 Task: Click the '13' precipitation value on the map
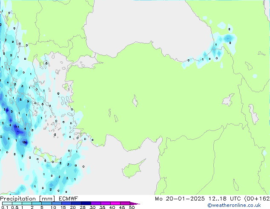pyautogui.click(x=24, y=142)
